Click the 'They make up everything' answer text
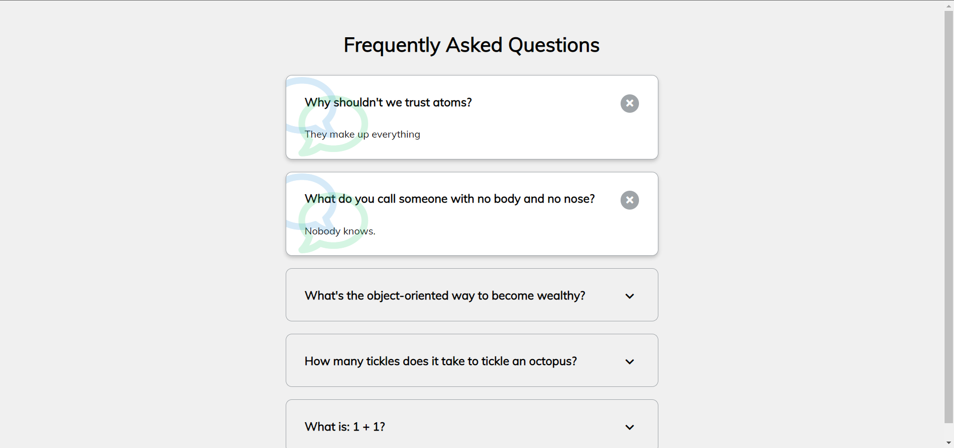Image resolution: width=954 pixels, height=448 pixels. click(362, 134)
